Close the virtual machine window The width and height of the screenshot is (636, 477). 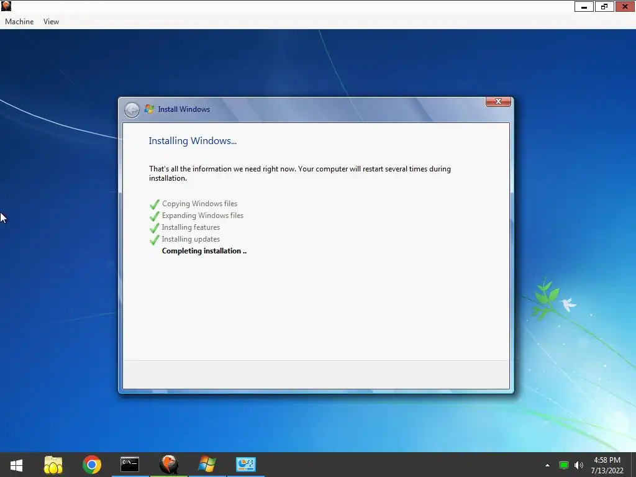pyautogui.click(x=625, y=6)
